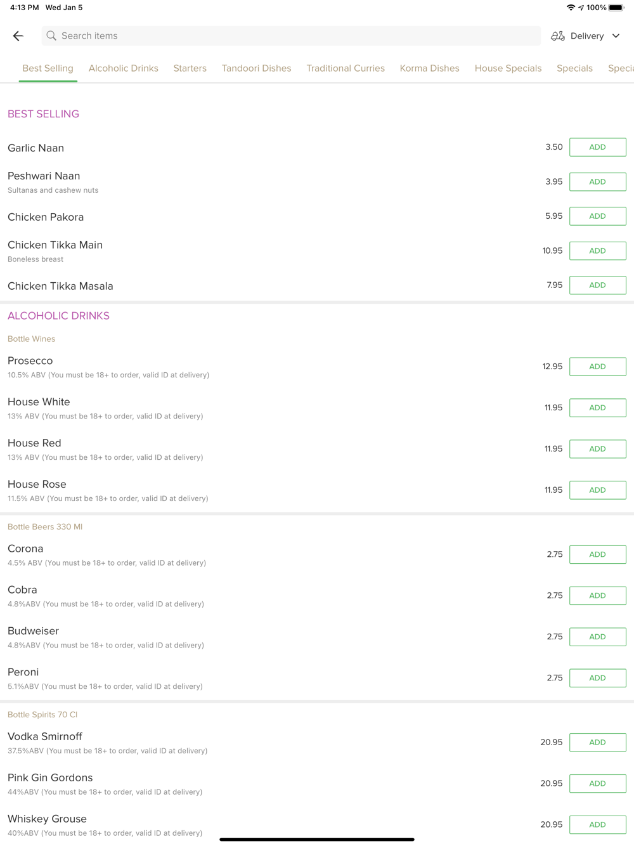The width and height of the screenshot is (634, 846).
Task: Add Garlic Naan to order
Action: tap(597, 147)
